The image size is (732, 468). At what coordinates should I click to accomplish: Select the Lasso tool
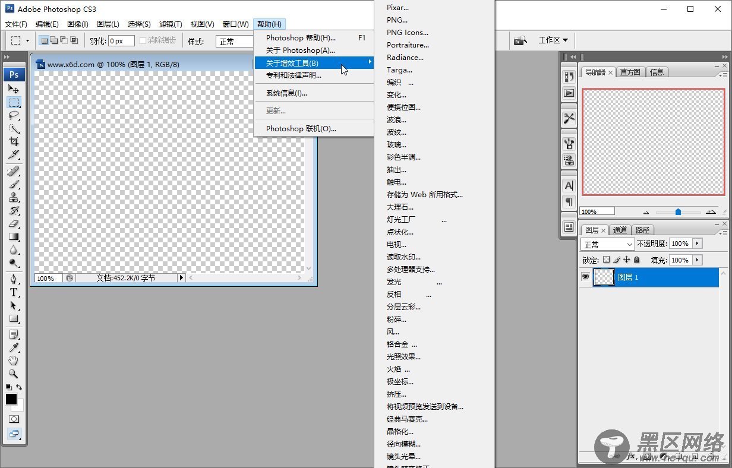click(14, 115)
